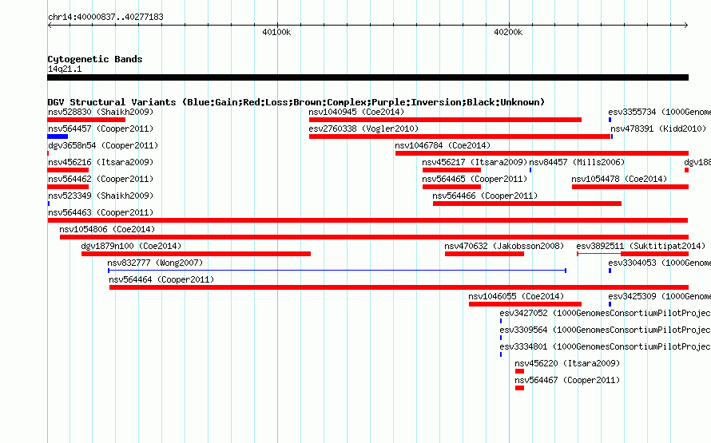Select the red bar under nsv1046055
The height and width of the screenshot is (443, 711).
[525, 304]
